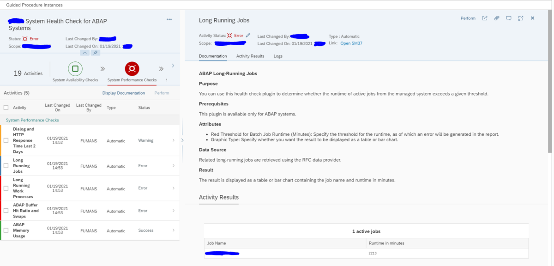Viewport: 554px width, 266px height.
Task: Select the System Availability Checks icon
Action: (75, 68)
